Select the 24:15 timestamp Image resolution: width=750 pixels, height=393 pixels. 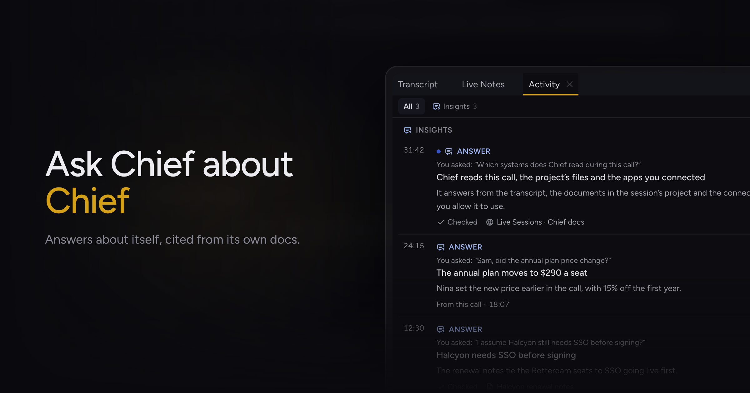414,246
